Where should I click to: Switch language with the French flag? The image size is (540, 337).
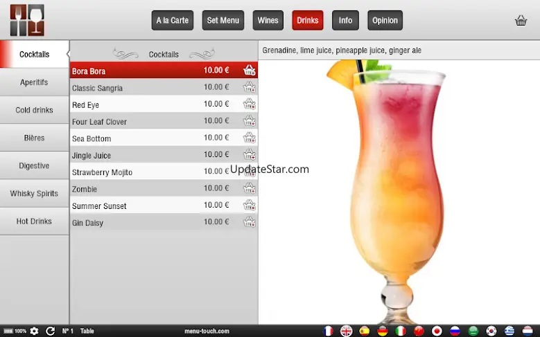(x=328, y=331)
